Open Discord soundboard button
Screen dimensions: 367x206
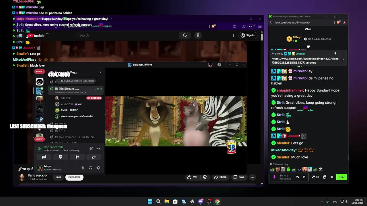coord(94,157)
